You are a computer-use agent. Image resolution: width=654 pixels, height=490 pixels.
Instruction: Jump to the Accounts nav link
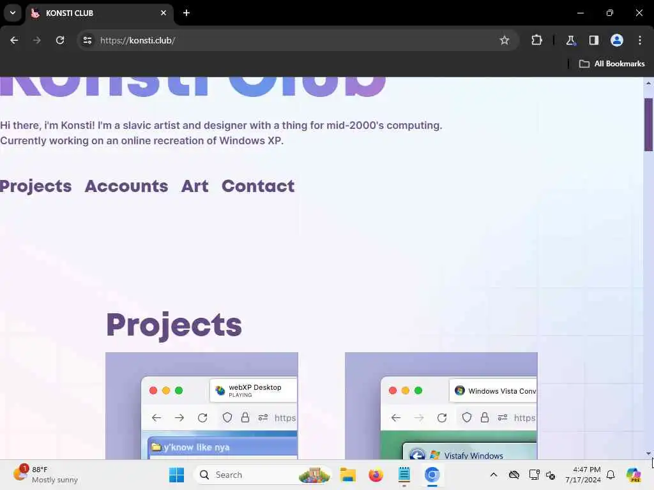click(126, 186)
